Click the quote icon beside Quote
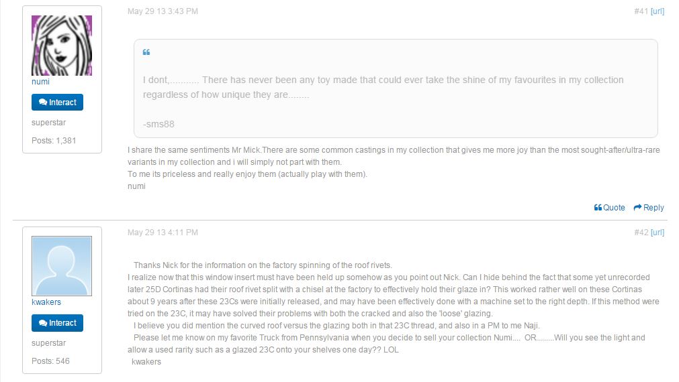 pos(598,208)
